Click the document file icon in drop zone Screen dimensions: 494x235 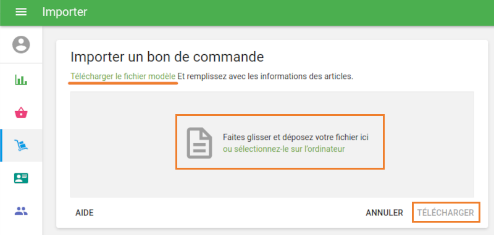tap(199, 143)
